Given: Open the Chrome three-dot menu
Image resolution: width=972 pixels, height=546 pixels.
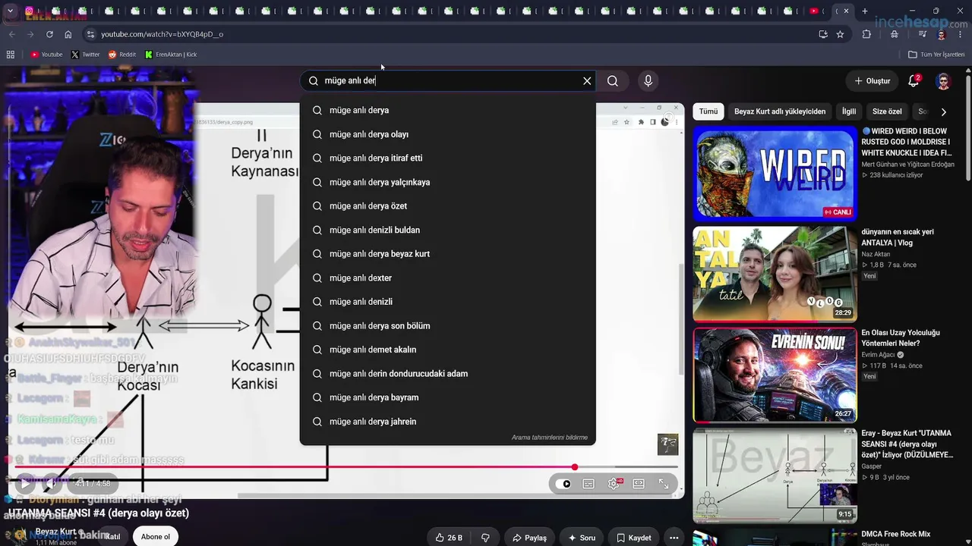Looking at the screenshot, I should [961, 34].
